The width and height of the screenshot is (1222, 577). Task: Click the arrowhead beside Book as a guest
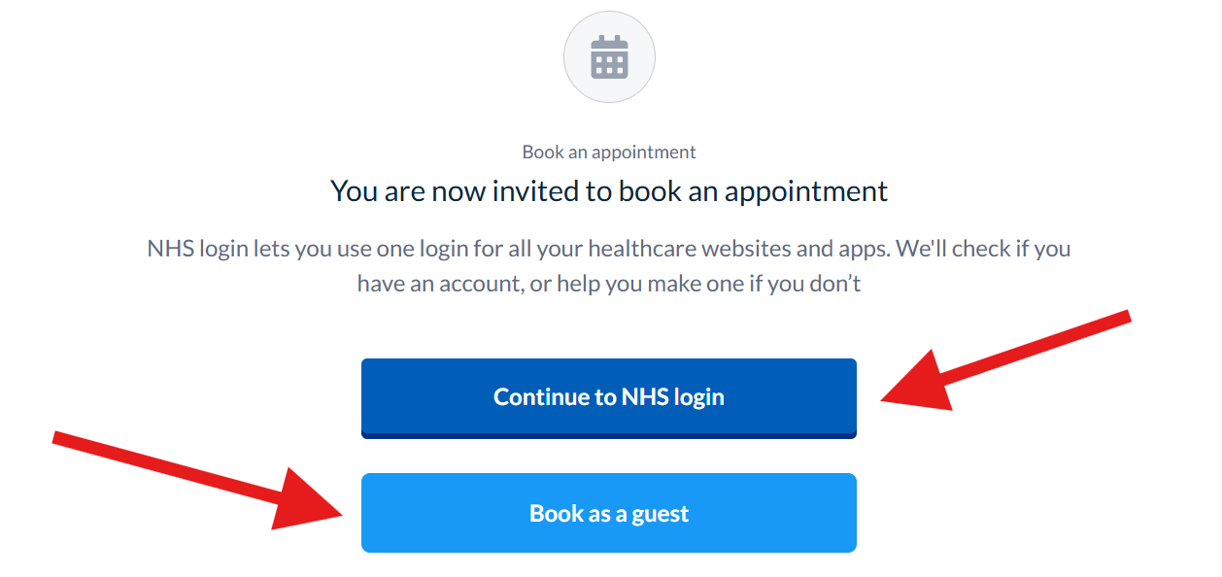pyautogui.click(x=309, y=502)
